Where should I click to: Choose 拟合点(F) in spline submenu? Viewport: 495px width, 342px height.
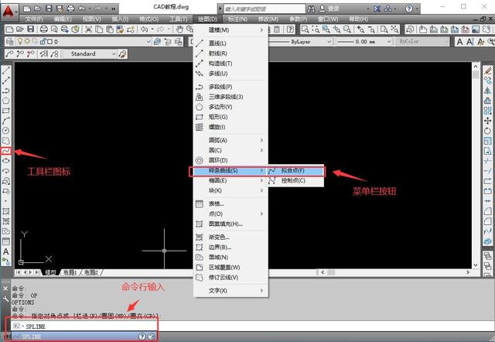coord(295,170)
